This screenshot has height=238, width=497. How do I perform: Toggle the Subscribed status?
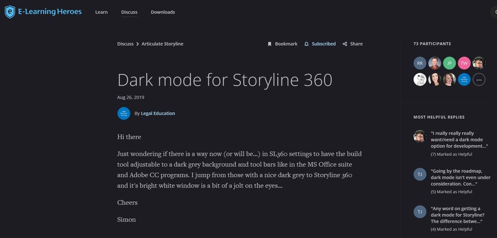pyautogui.click(x=323, y=44)
